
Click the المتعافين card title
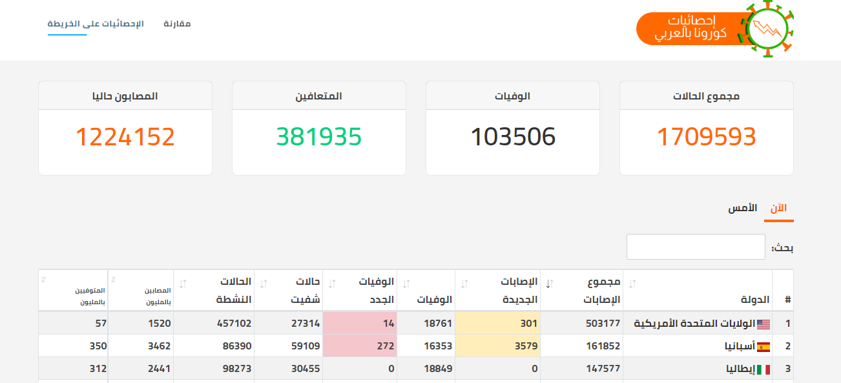point(319,96)
